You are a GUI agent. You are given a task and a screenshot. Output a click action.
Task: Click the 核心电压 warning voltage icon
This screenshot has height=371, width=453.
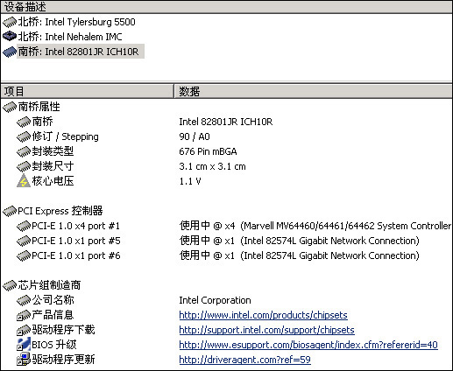coord(24,181)
